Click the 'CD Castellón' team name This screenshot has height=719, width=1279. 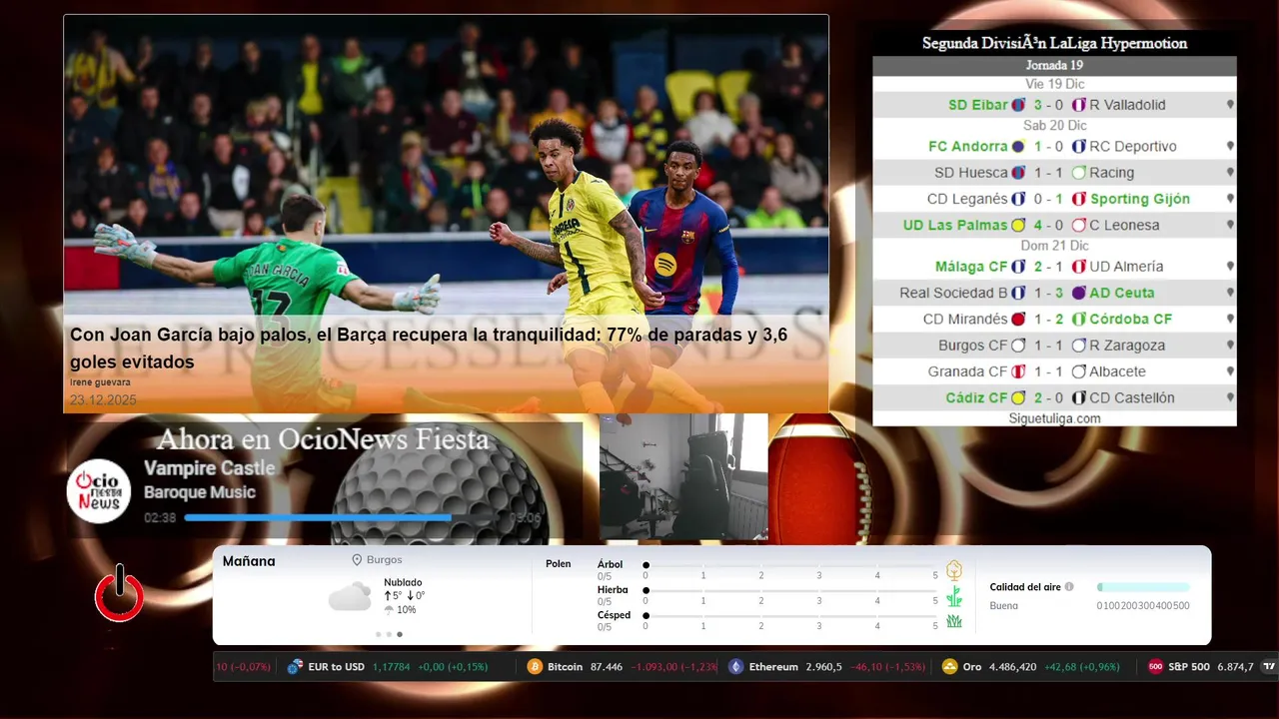[x=1132, y=398]
